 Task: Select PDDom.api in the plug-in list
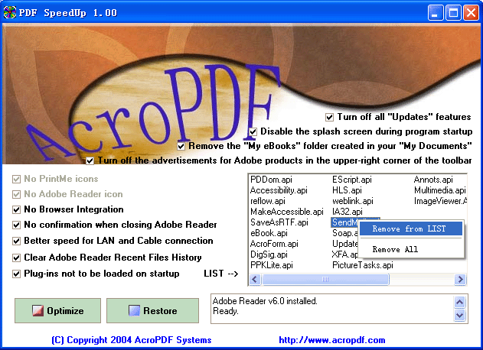[271, 180]
